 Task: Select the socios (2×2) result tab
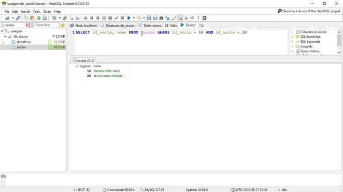point(84,60)
